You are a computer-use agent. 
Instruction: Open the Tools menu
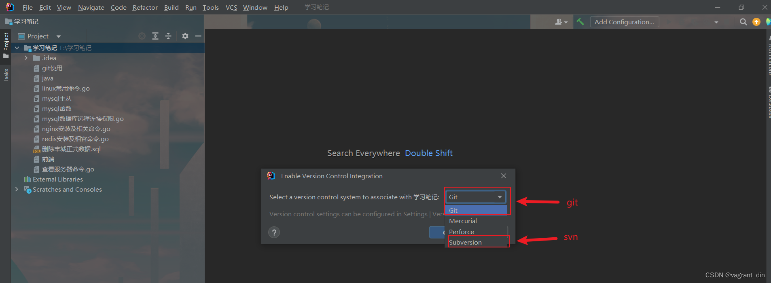pos(210,7)
